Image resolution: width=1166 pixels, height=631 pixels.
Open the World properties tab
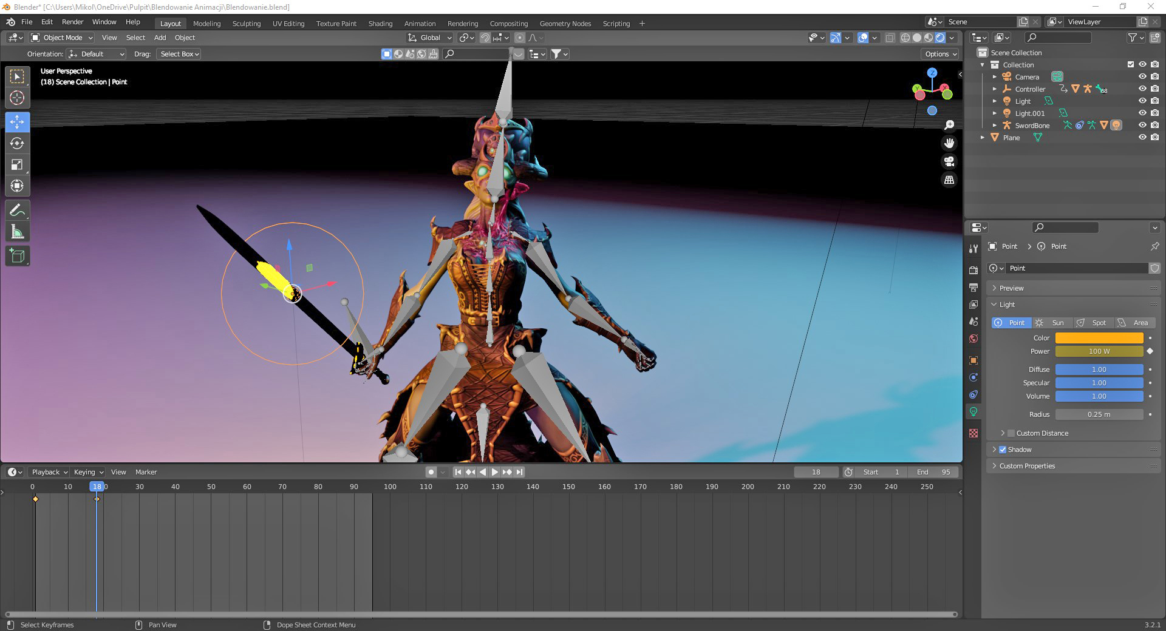pyautogui.click(x=973, y=339)
